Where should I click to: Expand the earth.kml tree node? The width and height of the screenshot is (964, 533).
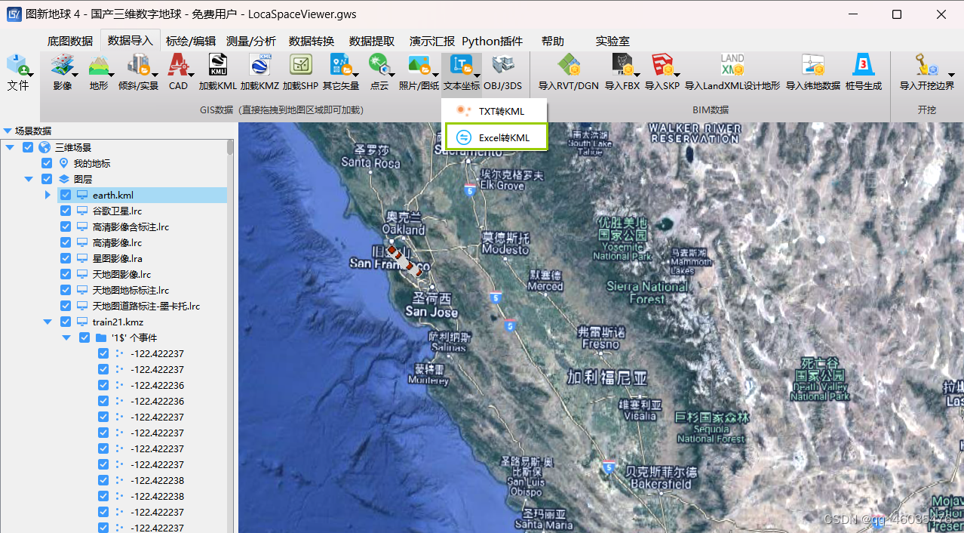click(48, 195)
